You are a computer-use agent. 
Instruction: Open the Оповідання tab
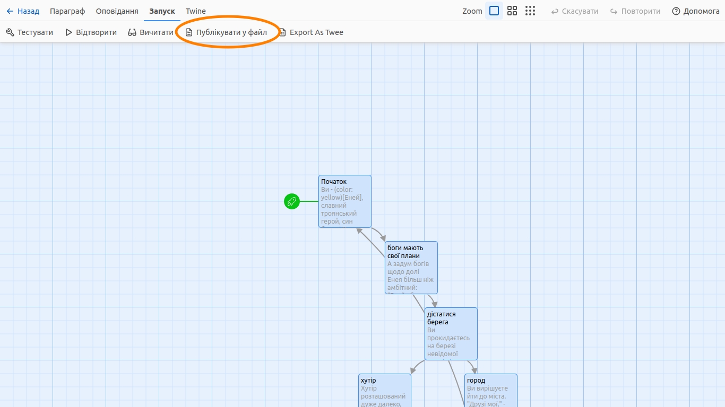tap(117, 11)
